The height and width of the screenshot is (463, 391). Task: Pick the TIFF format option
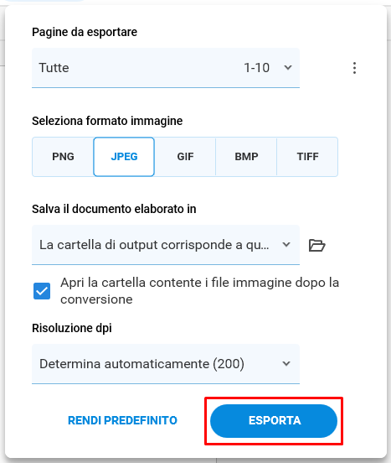[307, 157]
